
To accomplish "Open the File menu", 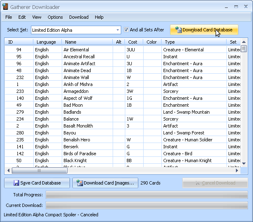I will (9, 17).
